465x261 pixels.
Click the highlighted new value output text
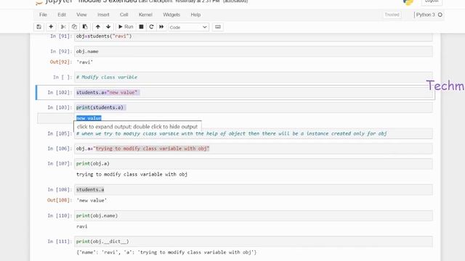tap(89, 118)
